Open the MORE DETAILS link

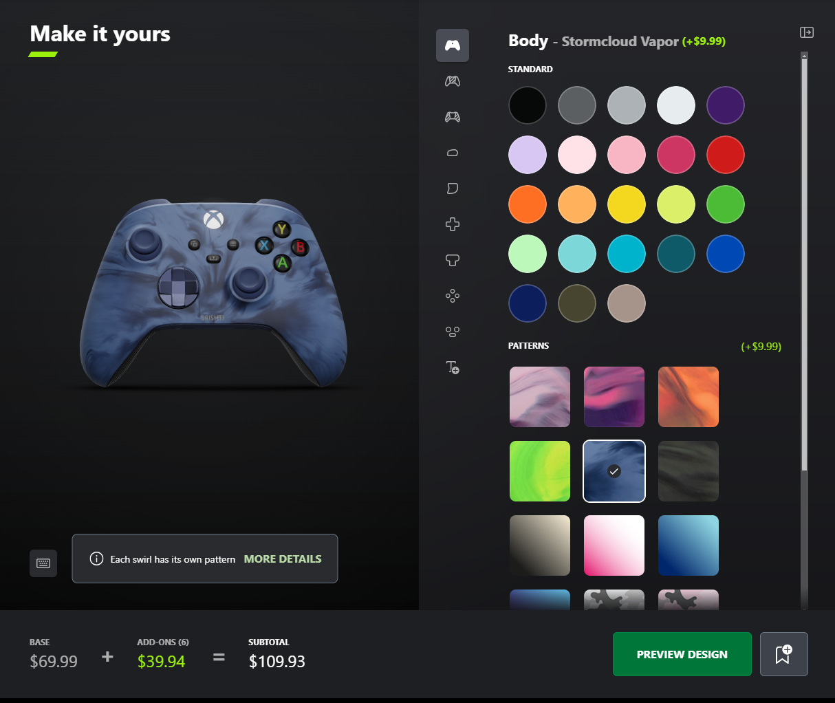point(283,559)
